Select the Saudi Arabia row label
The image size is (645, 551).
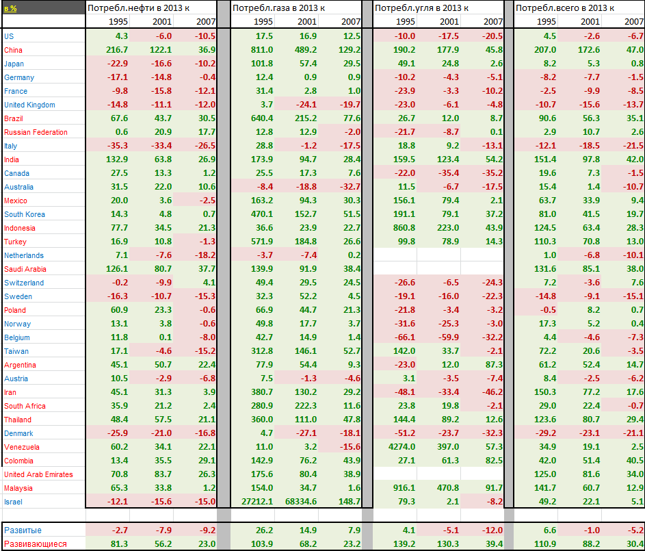point(25,269)
